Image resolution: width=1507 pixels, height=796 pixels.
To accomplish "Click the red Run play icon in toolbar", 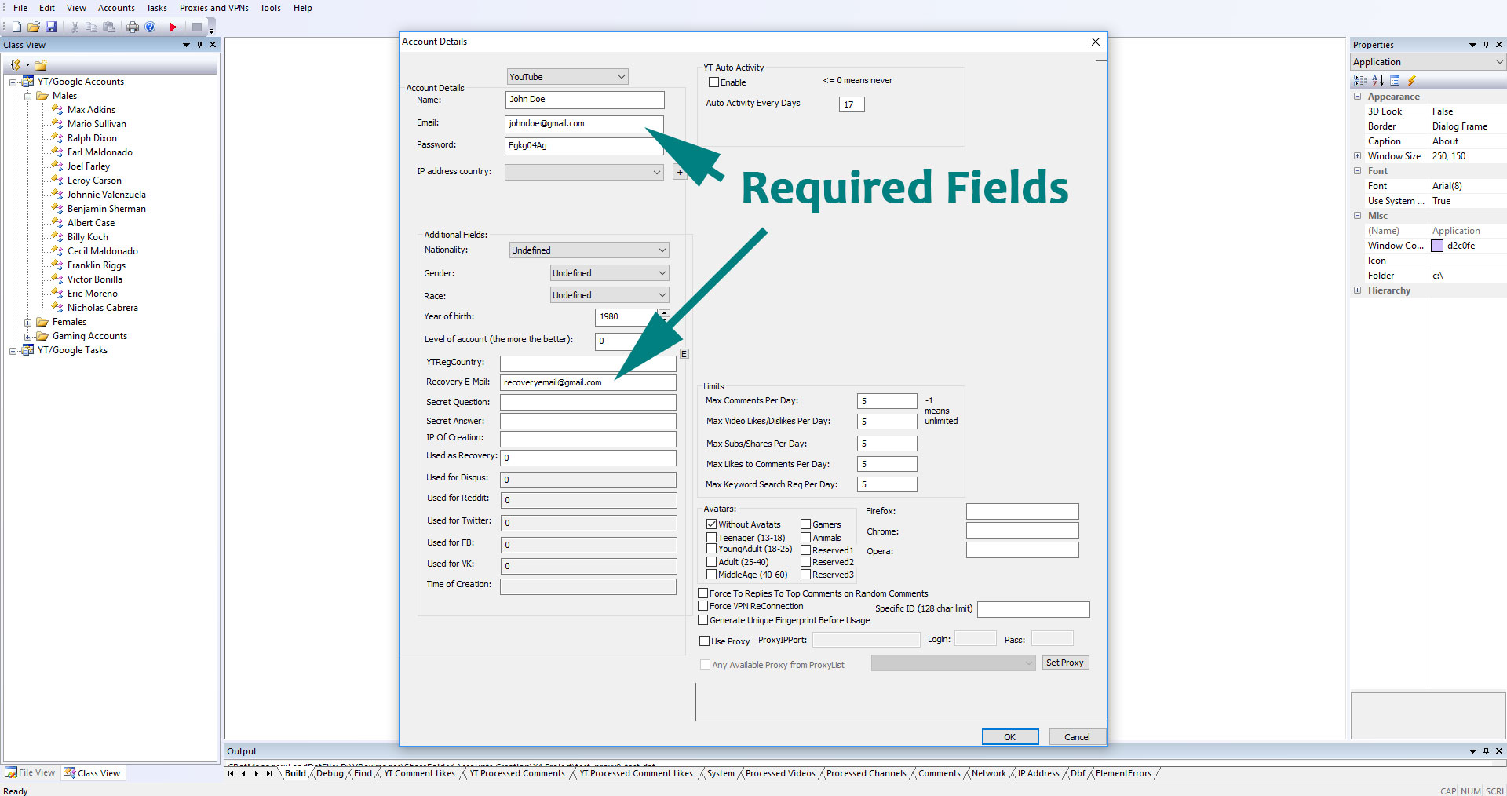I will [173, 27].
